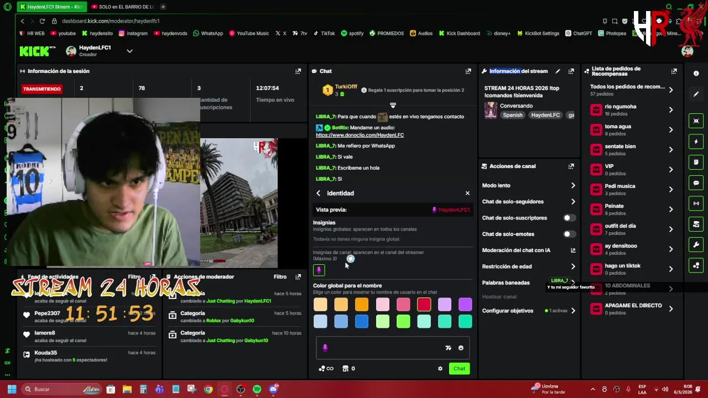Toggle the wrench tools panel icon in sidebar
Image resolution: width=708 pixels, height=398 pixels.
[696, 244]
